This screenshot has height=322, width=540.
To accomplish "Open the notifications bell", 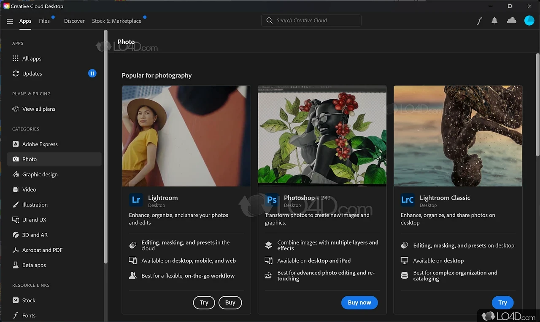I will point(494,21).
